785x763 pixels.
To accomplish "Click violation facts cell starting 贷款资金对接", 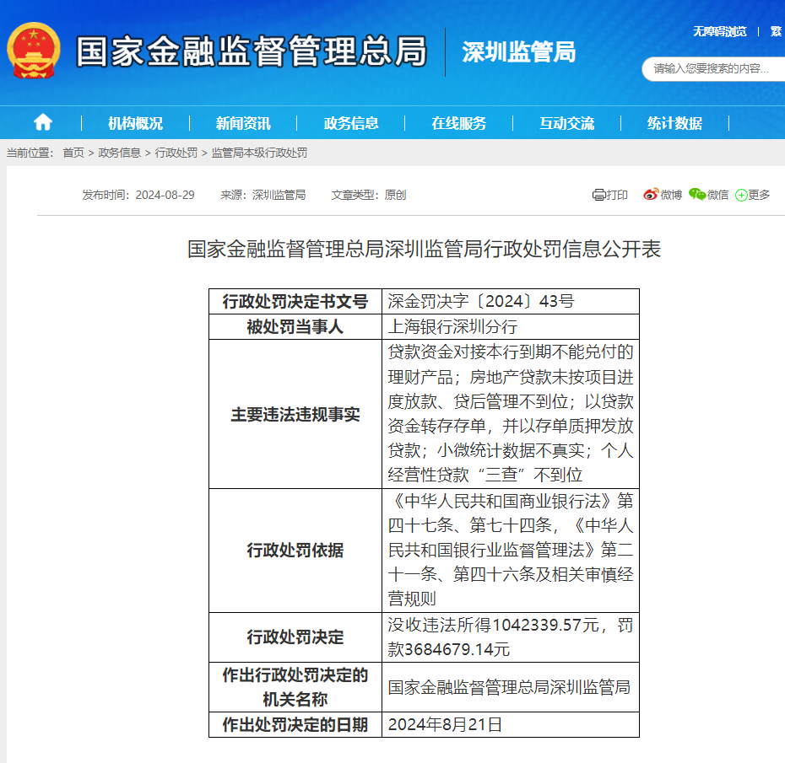I will click(510, 414).
